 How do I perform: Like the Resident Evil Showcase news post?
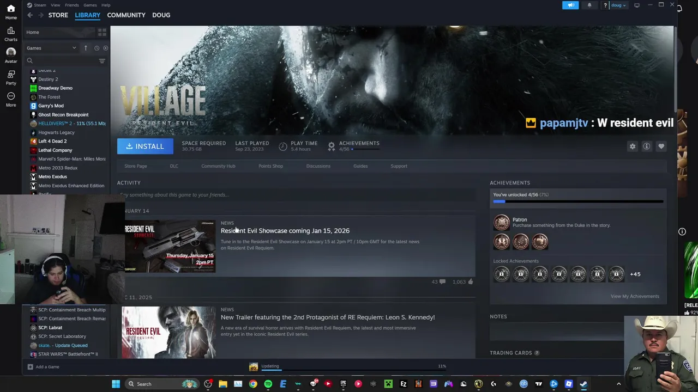click(x=471, y=281)
